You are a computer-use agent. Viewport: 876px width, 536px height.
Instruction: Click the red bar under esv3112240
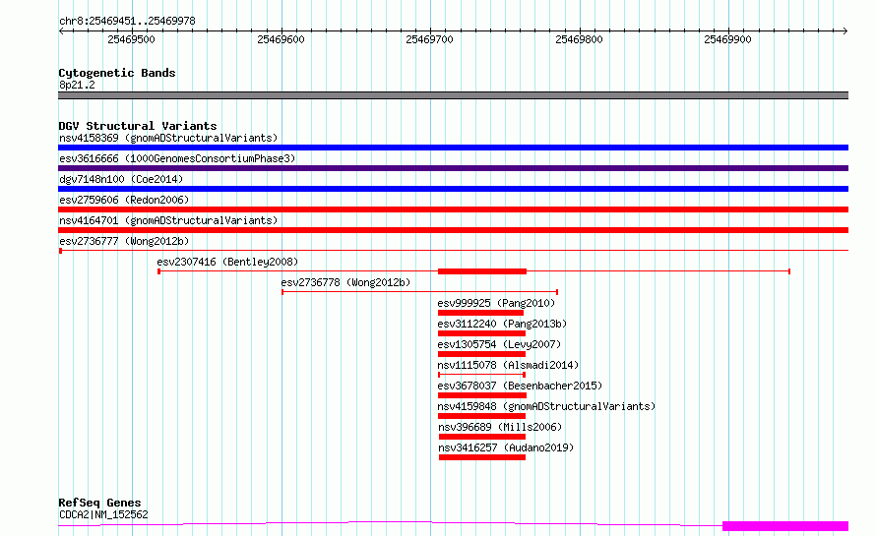tap(481, 333)
